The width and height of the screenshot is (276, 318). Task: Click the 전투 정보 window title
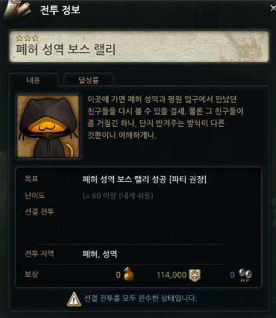coord(60,10)
